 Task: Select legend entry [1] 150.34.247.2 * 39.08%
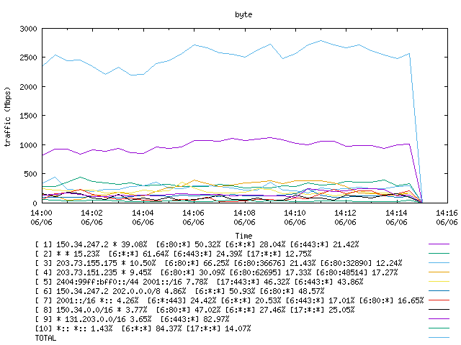pyautogui.click(x=197, y=244)
